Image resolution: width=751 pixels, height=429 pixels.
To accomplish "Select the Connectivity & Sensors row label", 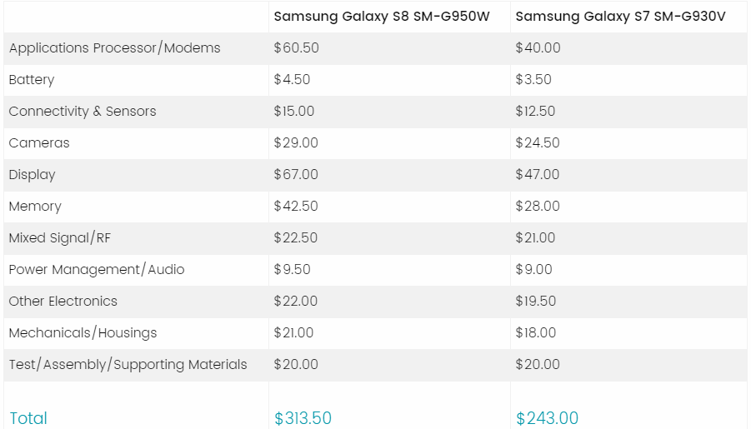I will [83, 112].
